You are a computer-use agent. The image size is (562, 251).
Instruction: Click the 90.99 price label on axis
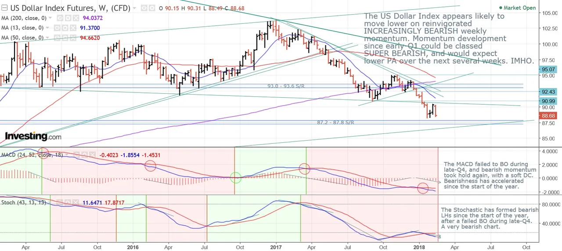pos(549,101)
